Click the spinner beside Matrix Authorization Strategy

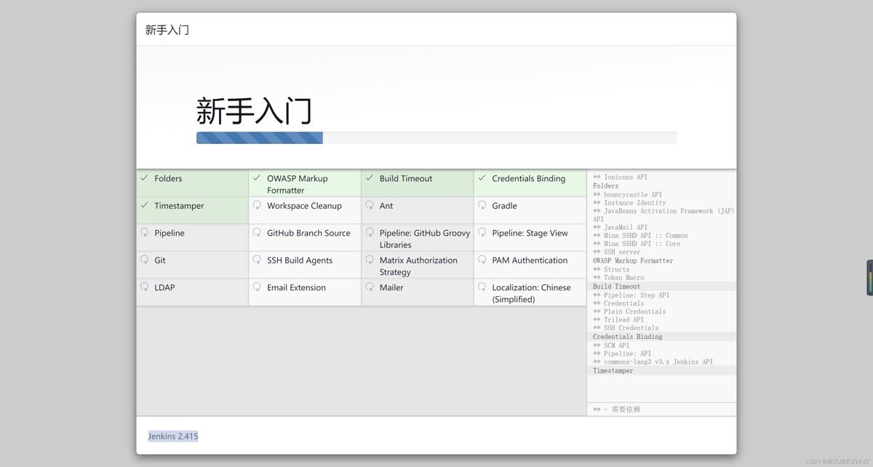tap(370, 260)
